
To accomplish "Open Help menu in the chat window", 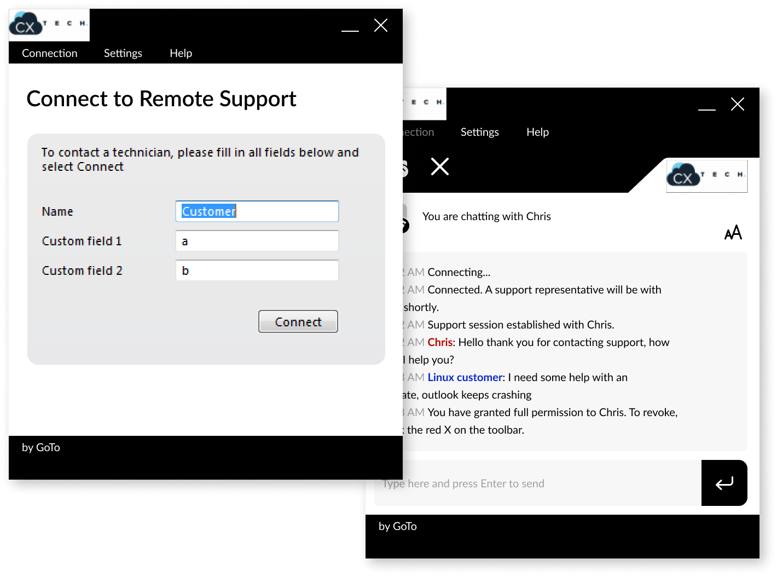I will click(537, 132).
